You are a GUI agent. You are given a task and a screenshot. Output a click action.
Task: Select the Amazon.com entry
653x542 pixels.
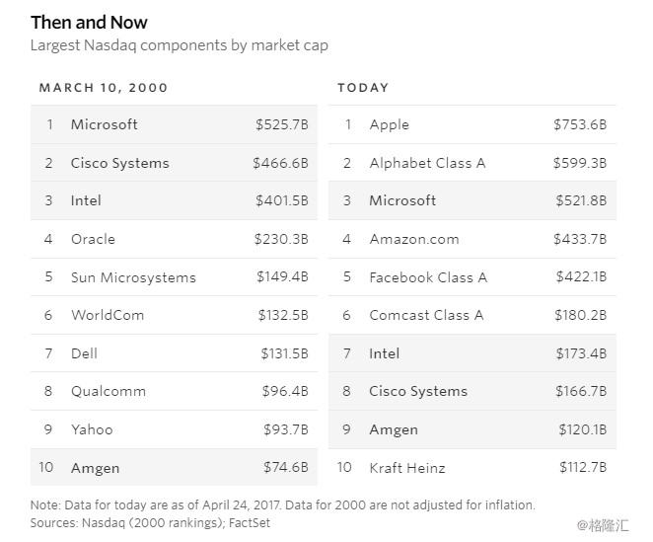click(414, 239)
